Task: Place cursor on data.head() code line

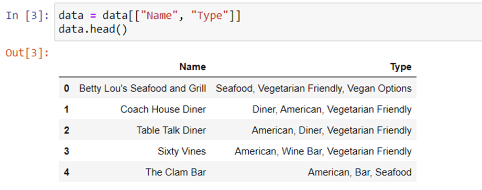Action: (93, 29)
